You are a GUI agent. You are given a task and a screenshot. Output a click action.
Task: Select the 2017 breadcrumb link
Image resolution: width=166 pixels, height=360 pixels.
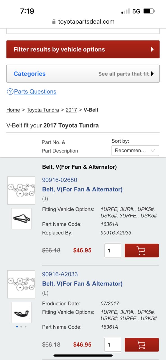pos(71,110)
